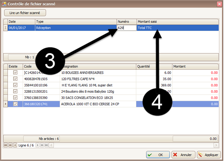Click the Numéro input field containing 629

pos(127,28)
